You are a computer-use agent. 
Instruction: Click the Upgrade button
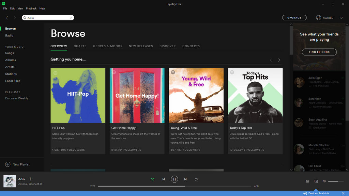pos(294,18)
